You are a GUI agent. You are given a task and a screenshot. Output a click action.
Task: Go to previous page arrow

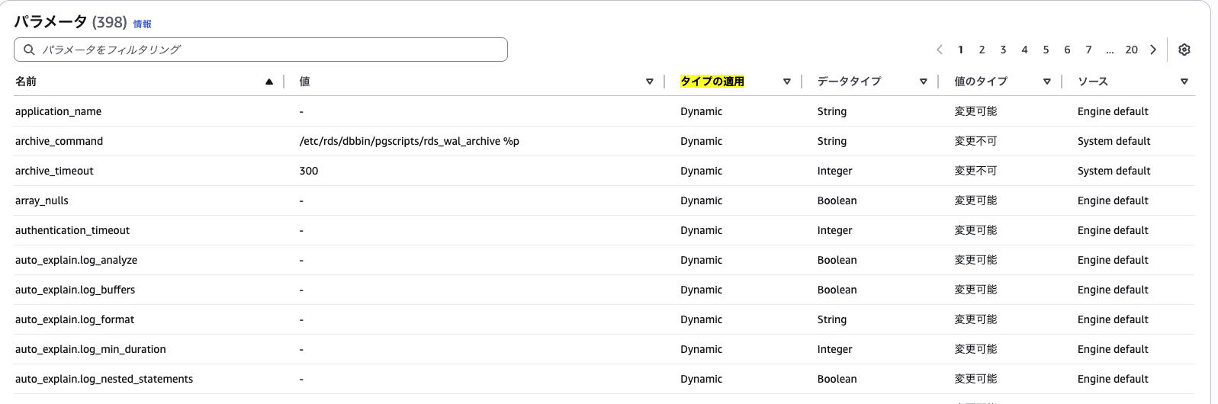coord(940,50)
